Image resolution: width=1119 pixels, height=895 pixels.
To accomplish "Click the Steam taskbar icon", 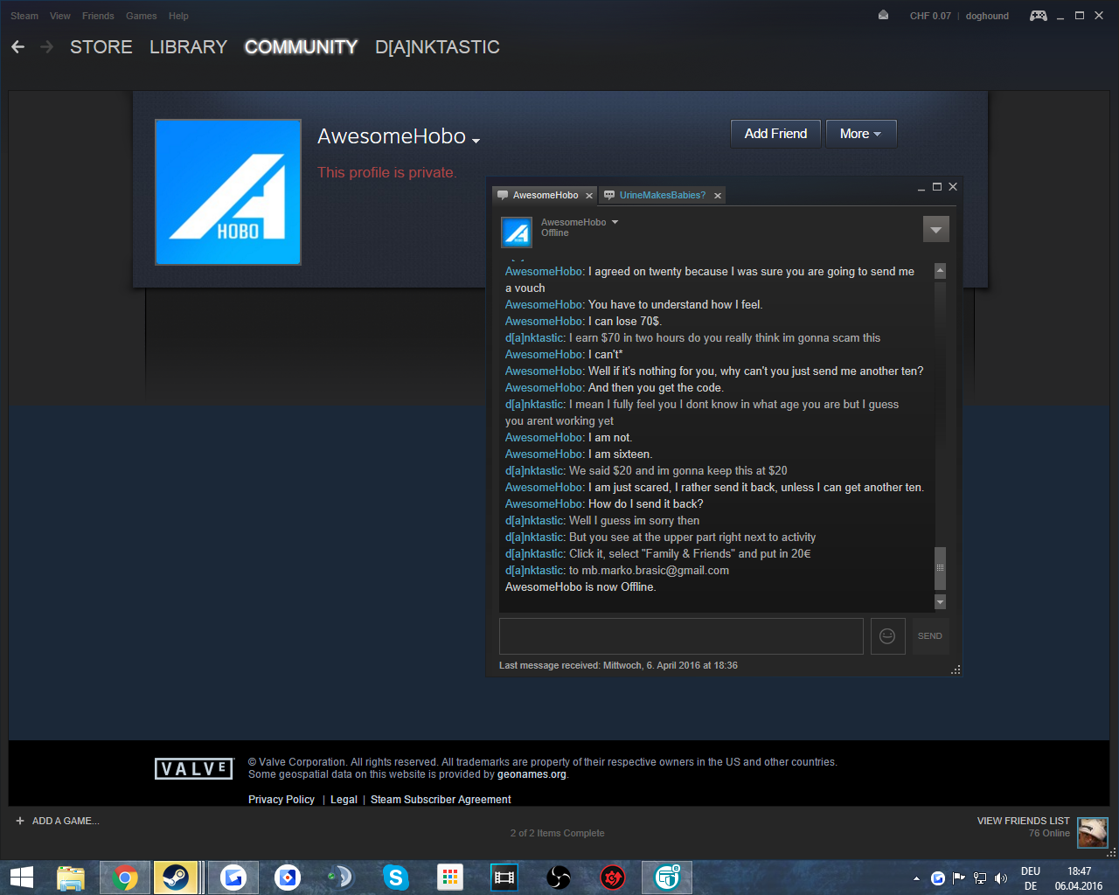I will (176, 878).
